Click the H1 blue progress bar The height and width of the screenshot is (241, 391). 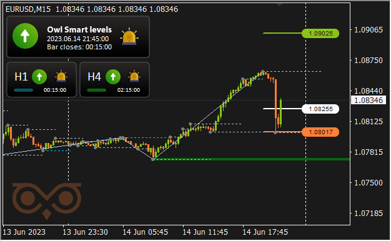click(x=24, y=91)
